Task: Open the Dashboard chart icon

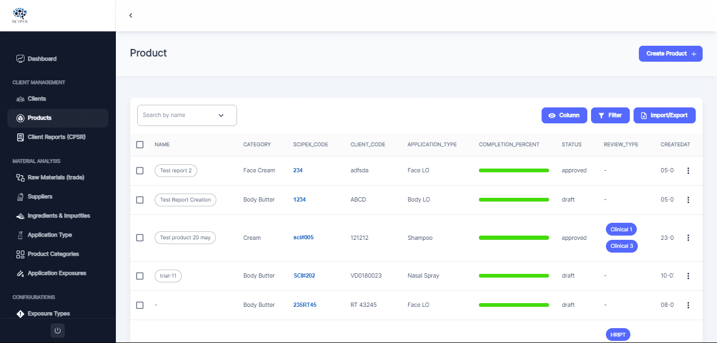Action: pyautogui.click(x=20, y=58)
